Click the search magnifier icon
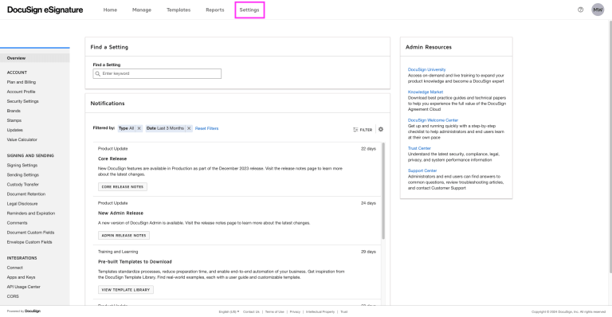Viewport: 612px width, 317px height. click(98, 74)
